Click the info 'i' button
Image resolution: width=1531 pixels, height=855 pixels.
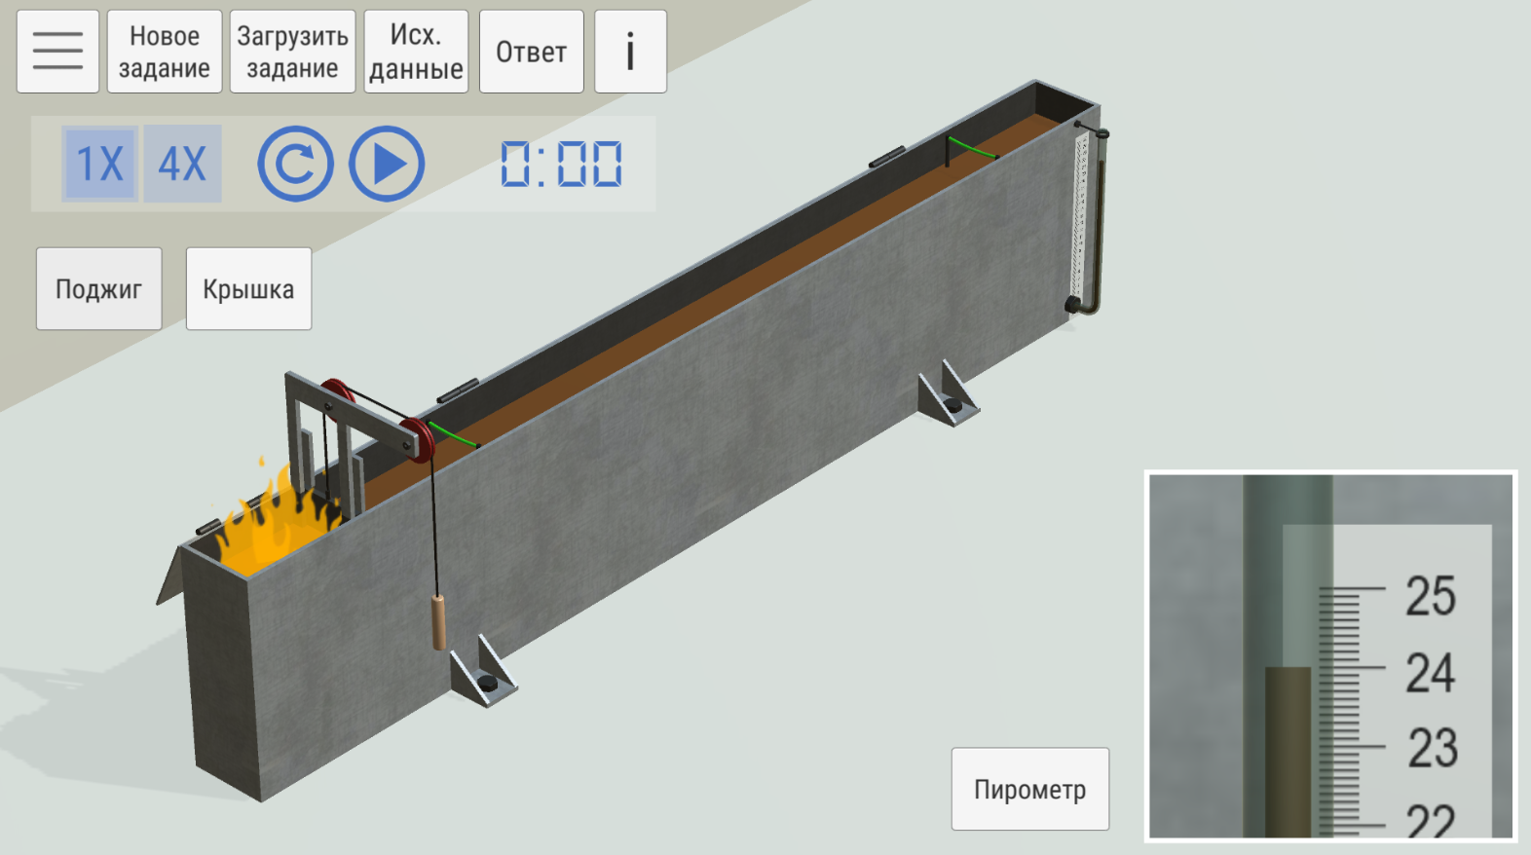630,52
